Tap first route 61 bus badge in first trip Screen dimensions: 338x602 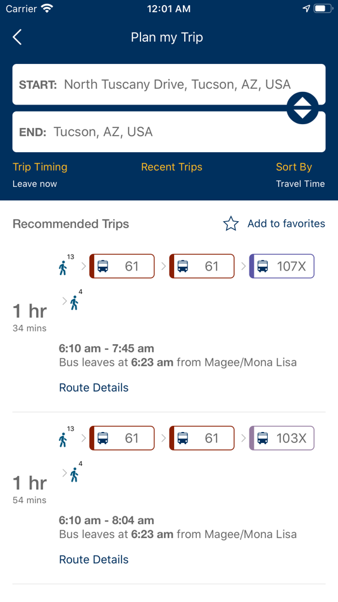click(122, 266)
